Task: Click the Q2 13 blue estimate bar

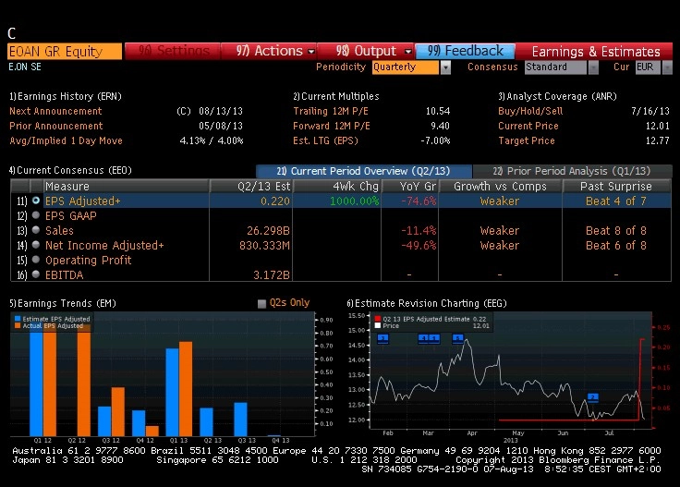Action: (206, 422)
